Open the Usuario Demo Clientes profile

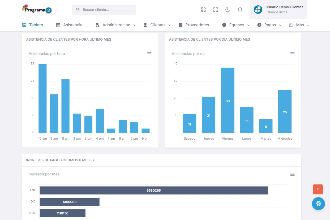[x=278, y=10]
